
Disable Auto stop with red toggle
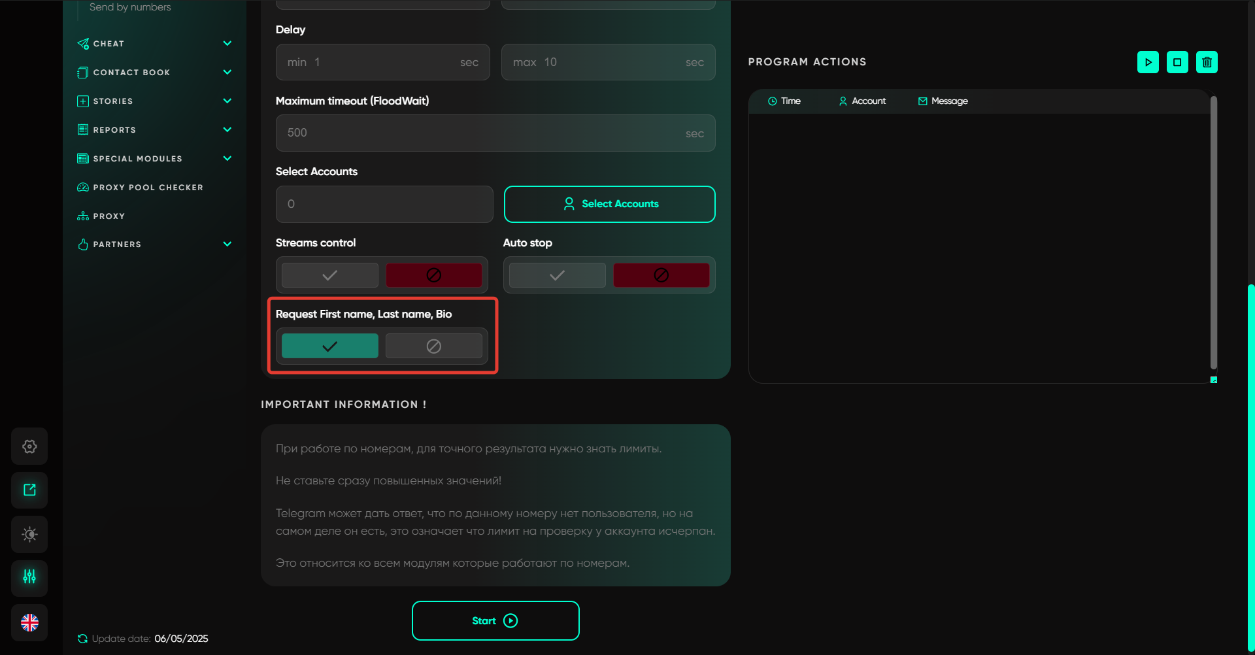[661, 275]
